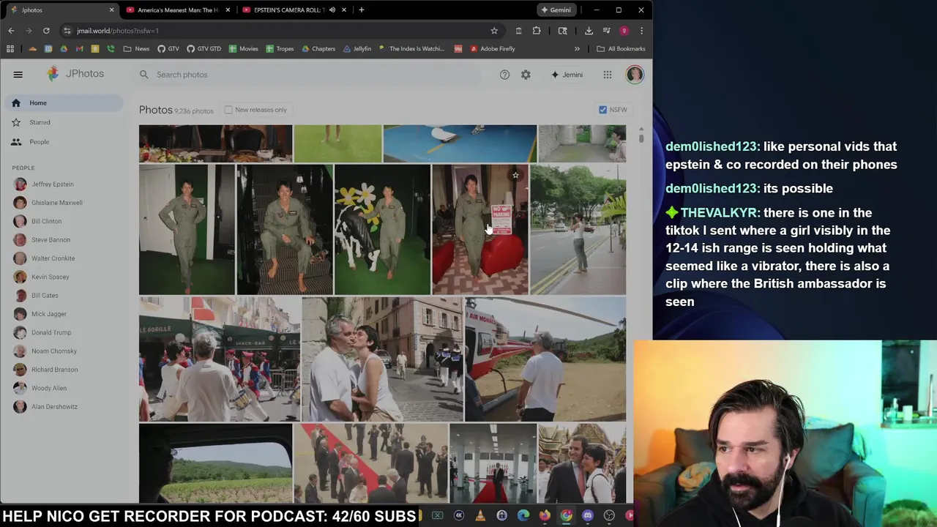Click the JPhotos pinwheel logo

53,73
